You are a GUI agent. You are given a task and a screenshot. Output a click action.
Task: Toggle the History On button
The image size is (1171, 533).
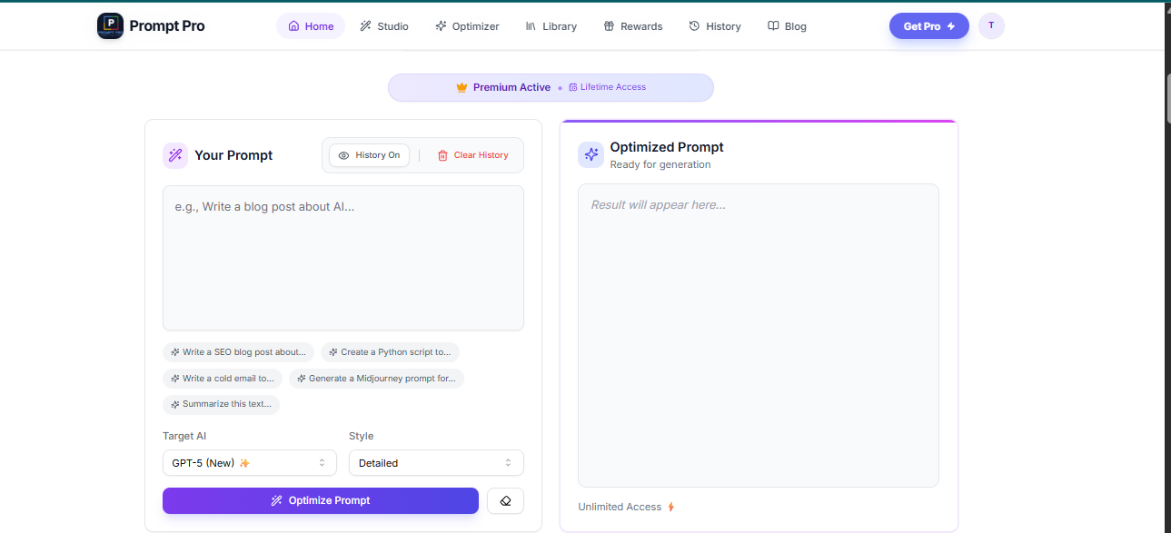click(369, 155)
